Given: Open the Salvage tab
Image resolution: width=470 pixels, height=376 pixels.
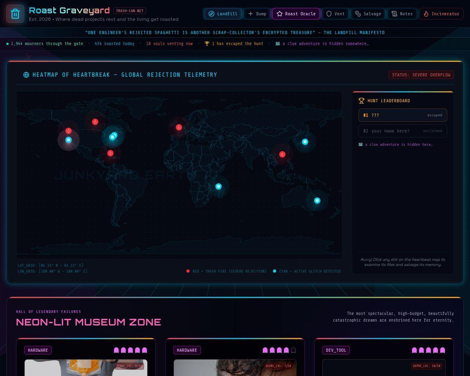Looking at the screenshot, I should [x=368, y=14].
